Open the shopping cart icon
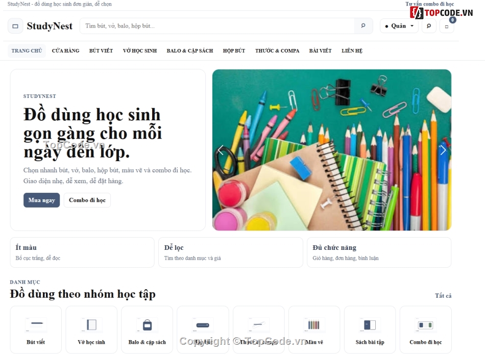The width and height of the screenshot is (485, 359). tap(446, 27)
